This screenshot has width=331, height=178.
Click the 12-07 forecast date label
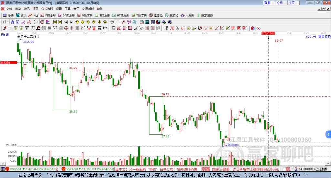coord(279,40)
